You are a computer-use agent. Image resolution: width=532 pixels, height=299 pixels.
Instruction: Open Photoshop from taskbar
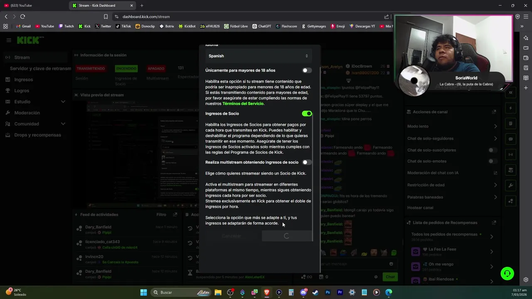pyautogui.click(x=328, y=292)
